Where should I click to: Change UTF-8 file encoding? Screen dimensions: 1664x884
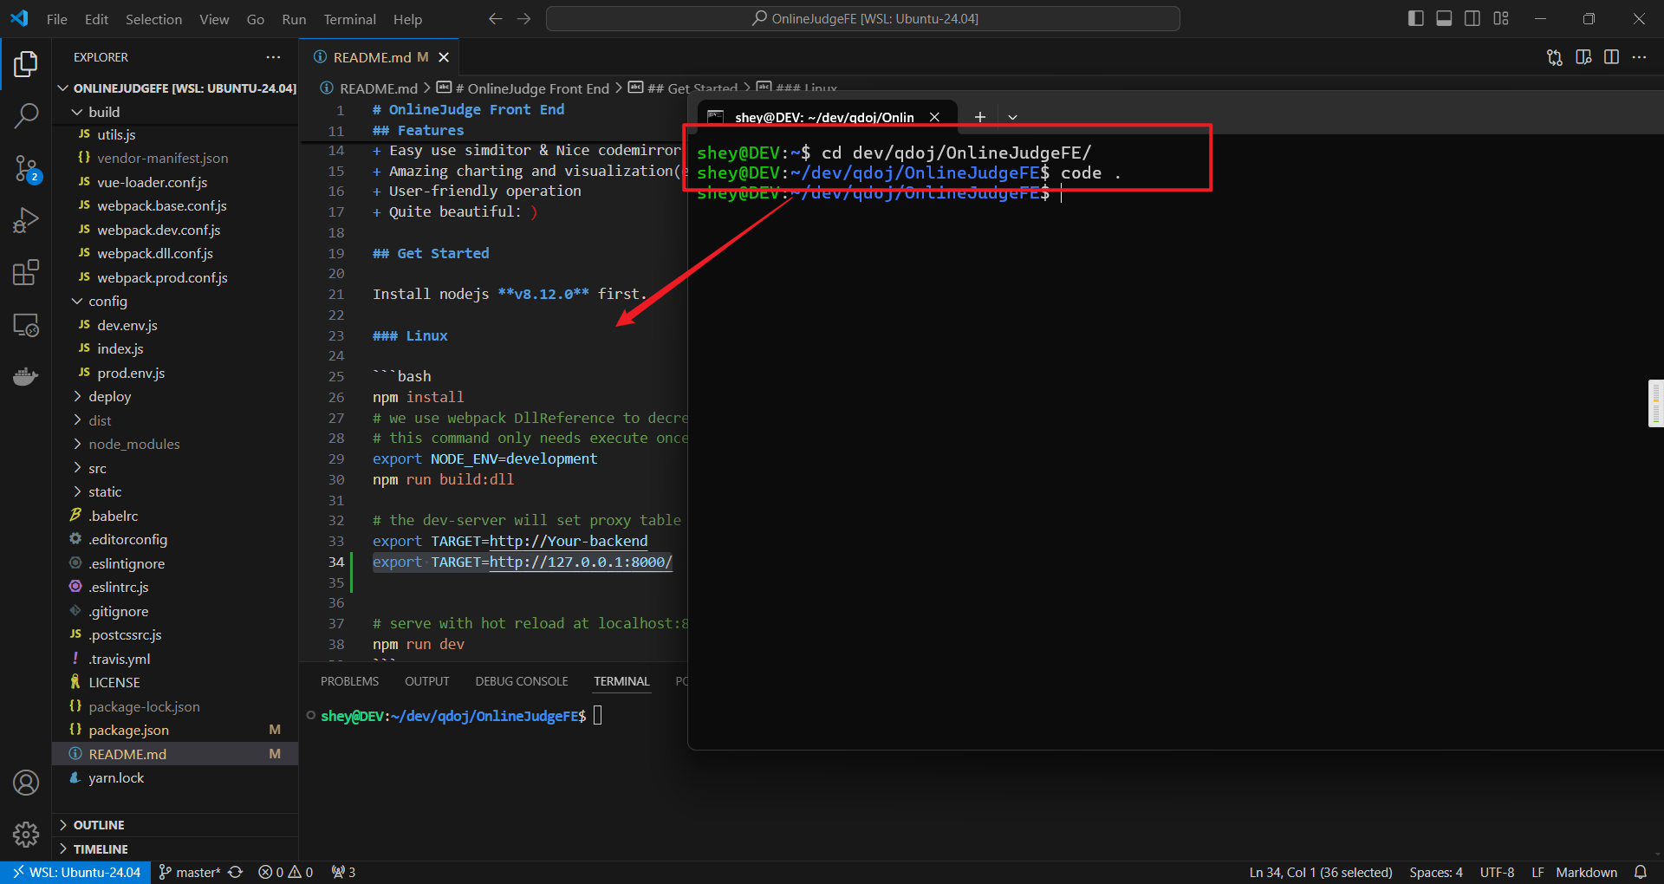click(x=1497, y=872)
